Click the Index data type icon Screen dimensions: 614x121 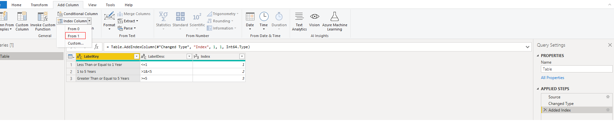tap(196, 56)
